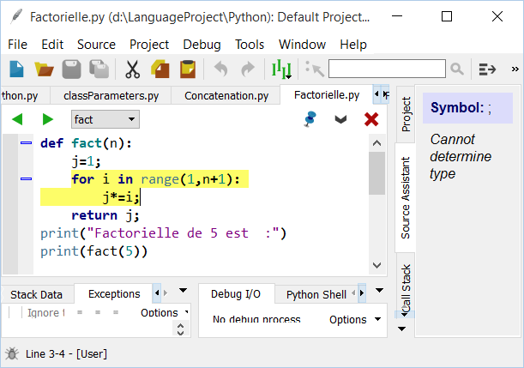
Task: Open Debug I/O Options dropdown
Action: pos(355,320)
